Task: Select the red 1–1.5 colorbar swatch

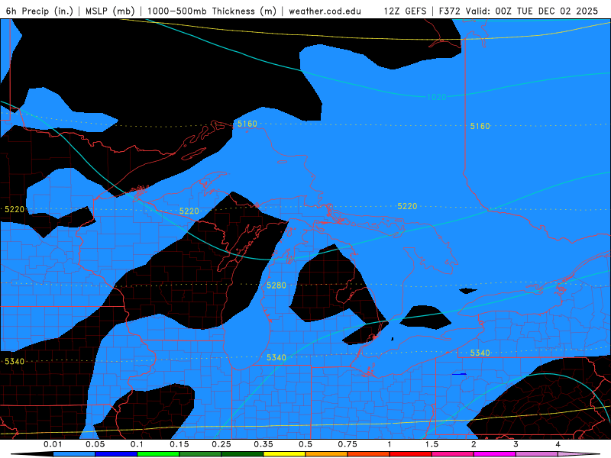Action: (411, 454)
